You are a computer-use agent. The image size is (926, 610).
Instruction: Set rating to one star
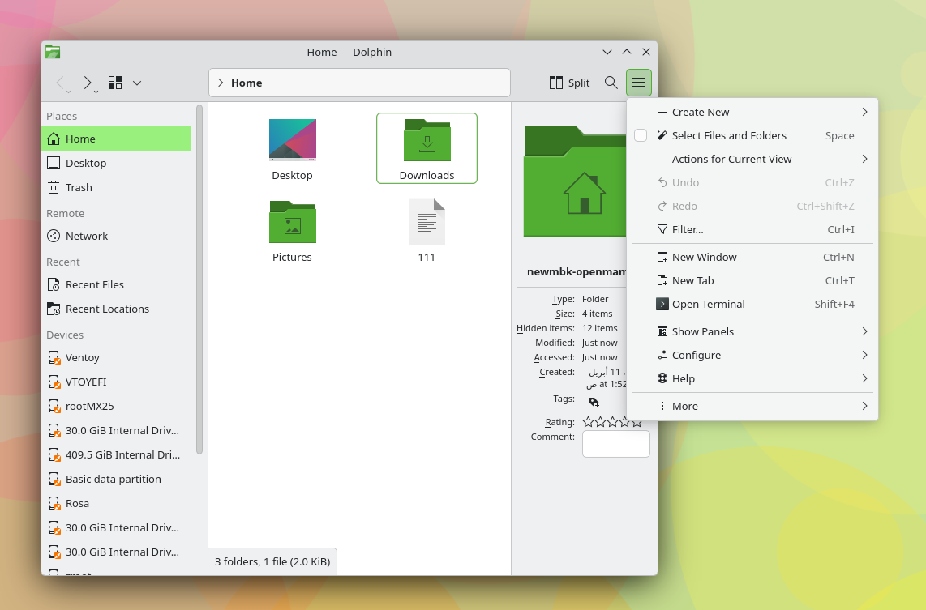coord(588,422)
